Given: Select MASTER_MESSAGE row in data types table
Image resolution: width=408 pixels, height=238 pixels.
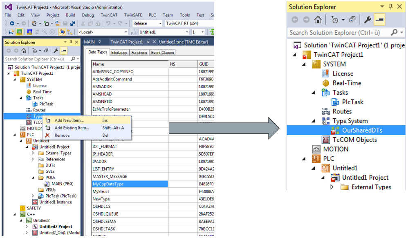Looking at the screenshot, I should [x=130, y=176].
